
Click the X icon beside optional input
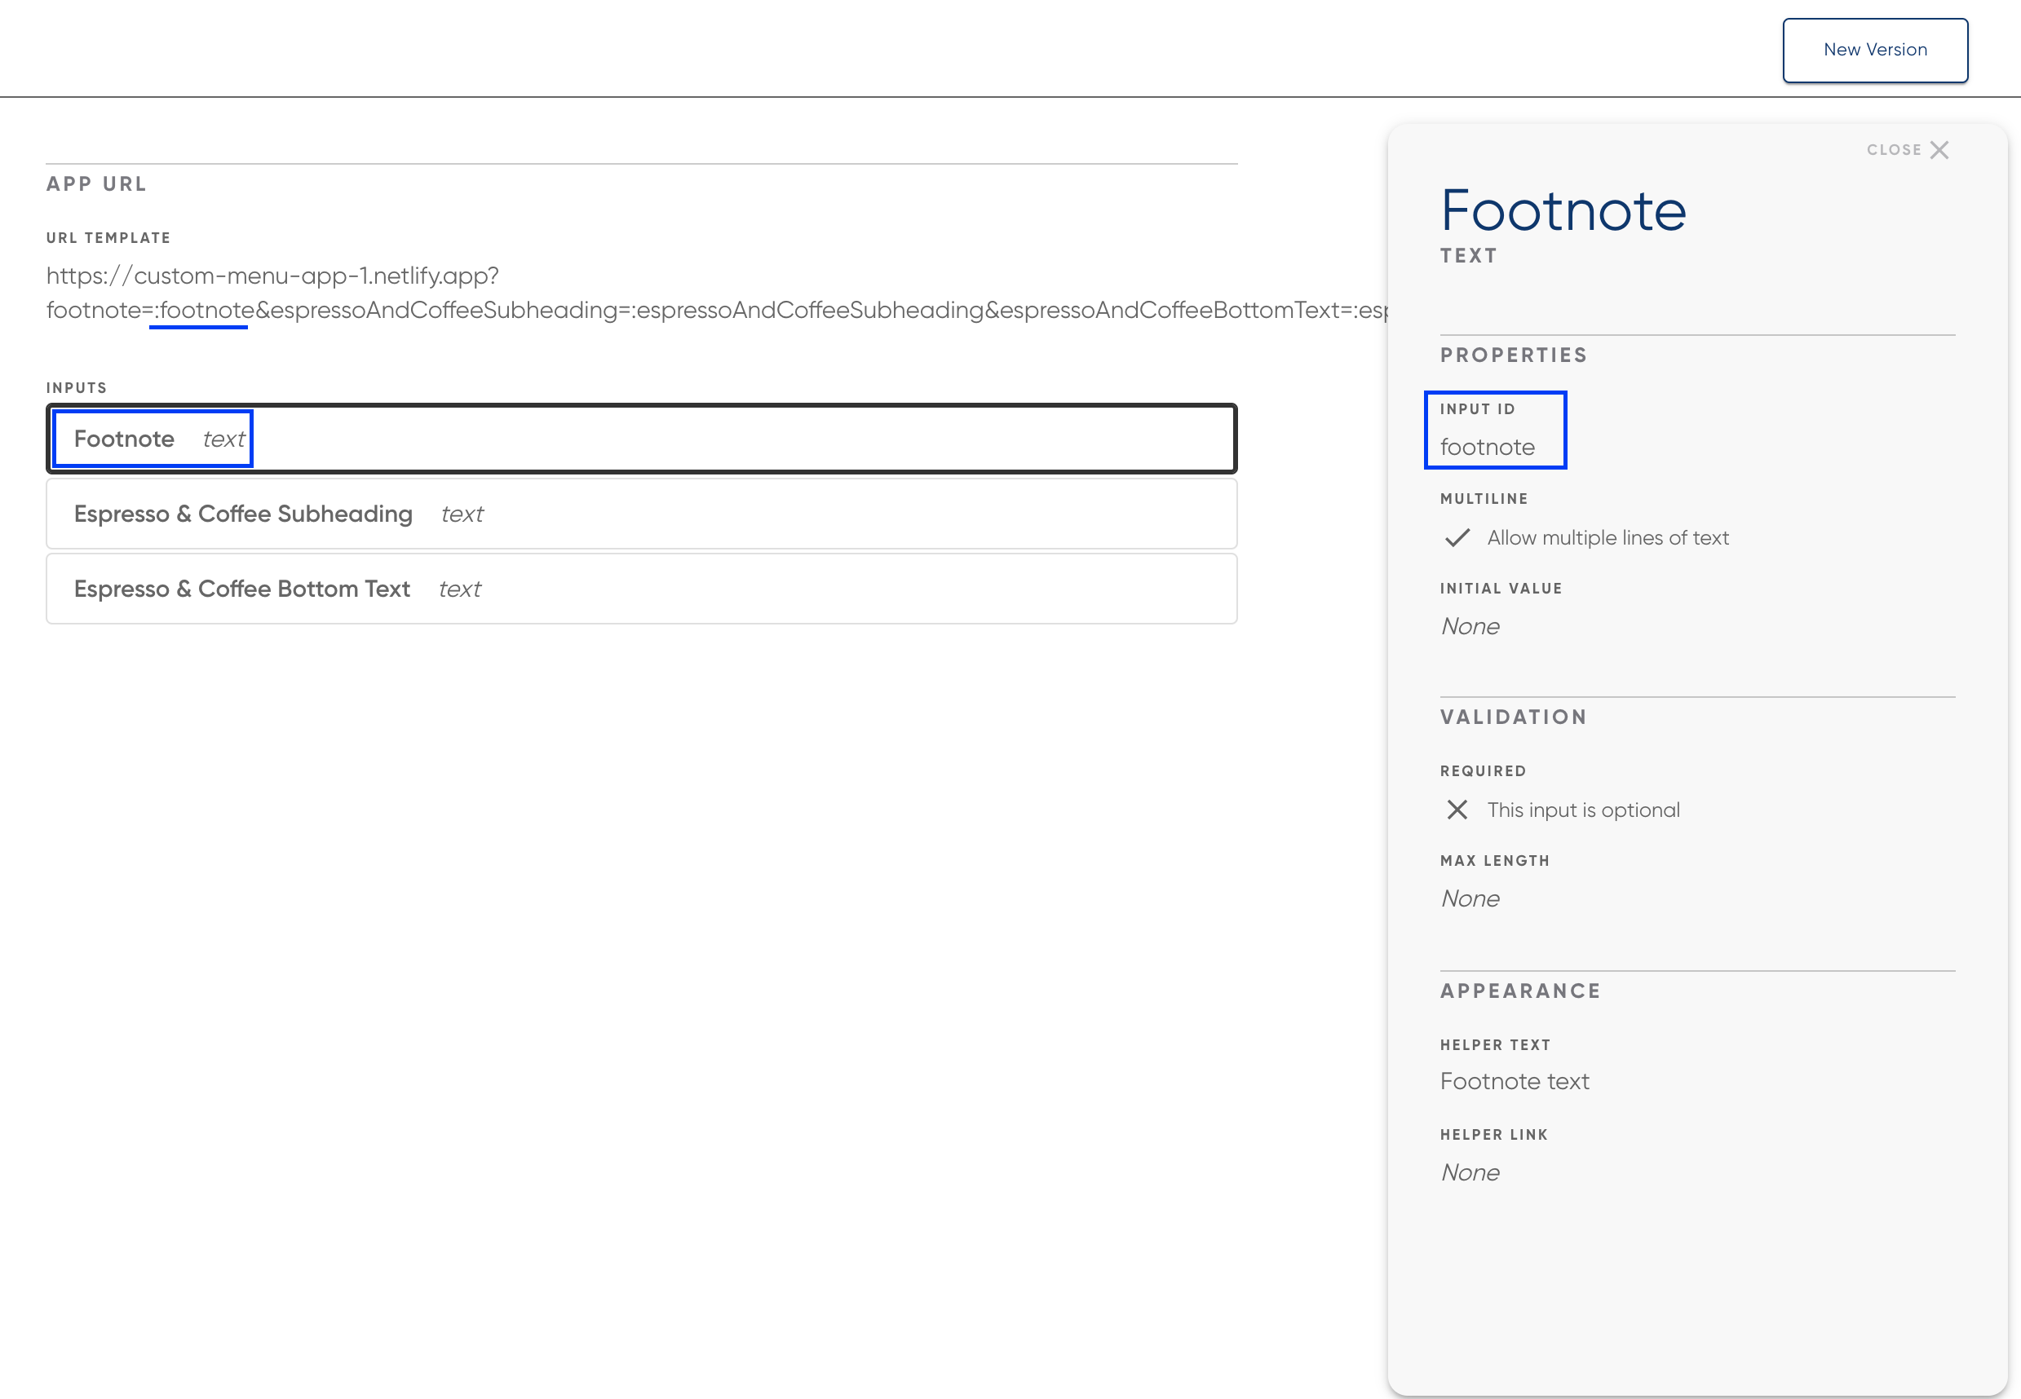[1457, 810]
